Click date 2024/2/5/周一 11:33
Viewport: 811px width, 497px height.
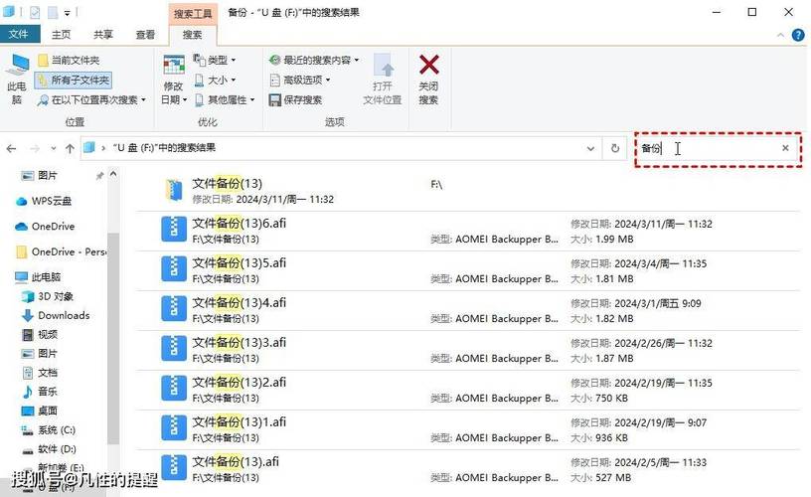coord(661,463)
